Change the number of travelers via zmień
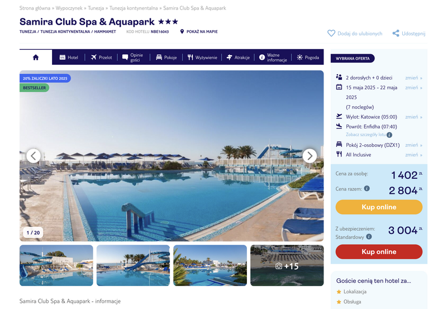The image size is (447, 309). pos(413,78)
